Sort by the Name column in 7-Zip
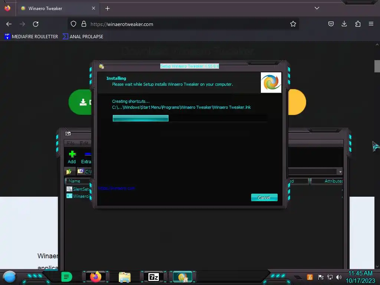Screen dimensions: 380x285 pyautogui.click(x=78, y=181)
